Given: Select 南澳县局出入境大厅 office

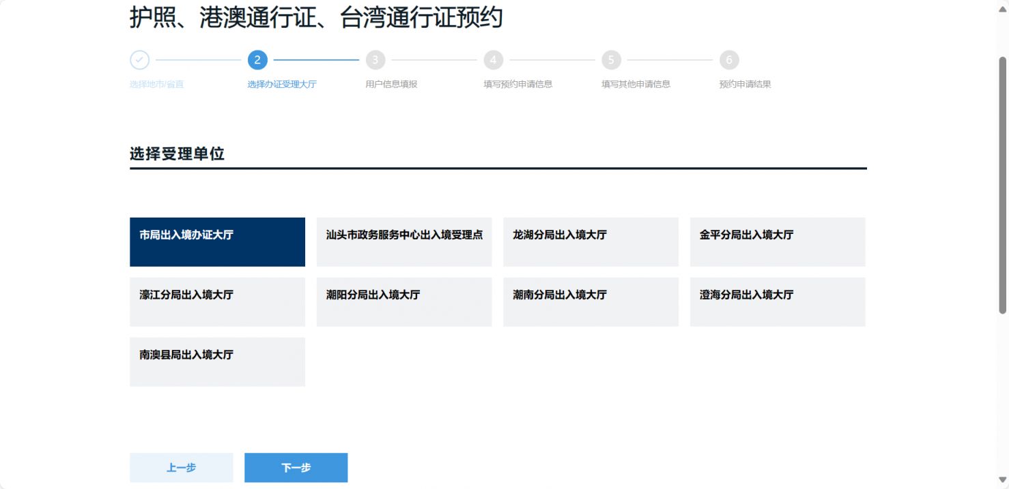Looking at the screenshot, I should tap(217, 361).
